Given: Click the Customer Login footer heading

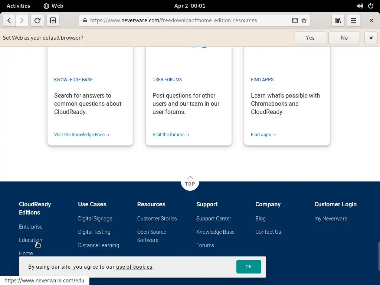Looking at the screenshot, I should 335,204.
